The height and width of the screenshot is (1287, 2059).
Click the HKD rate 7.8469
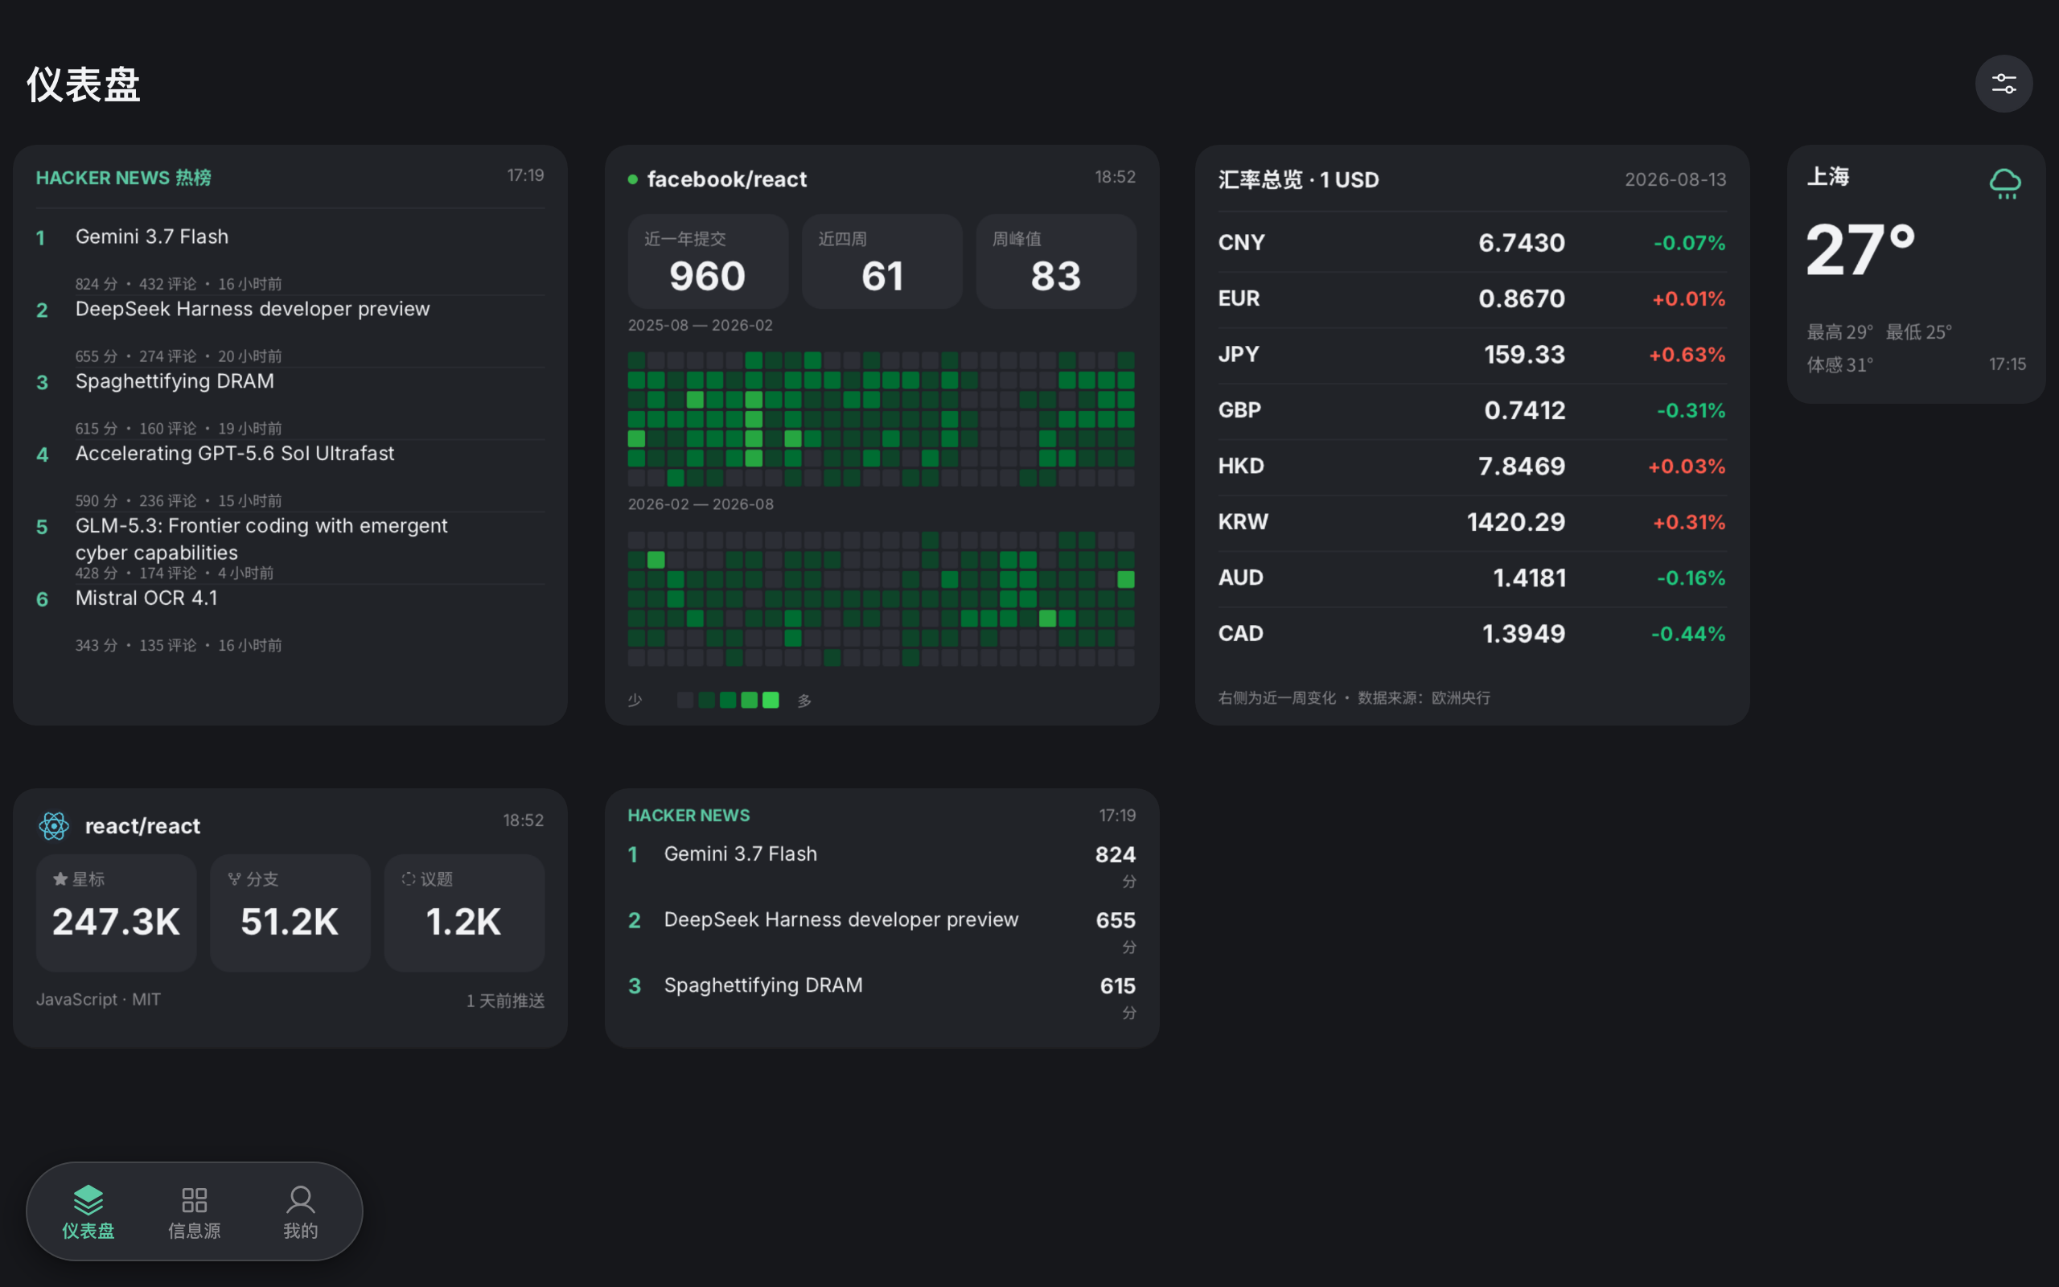1521,466
